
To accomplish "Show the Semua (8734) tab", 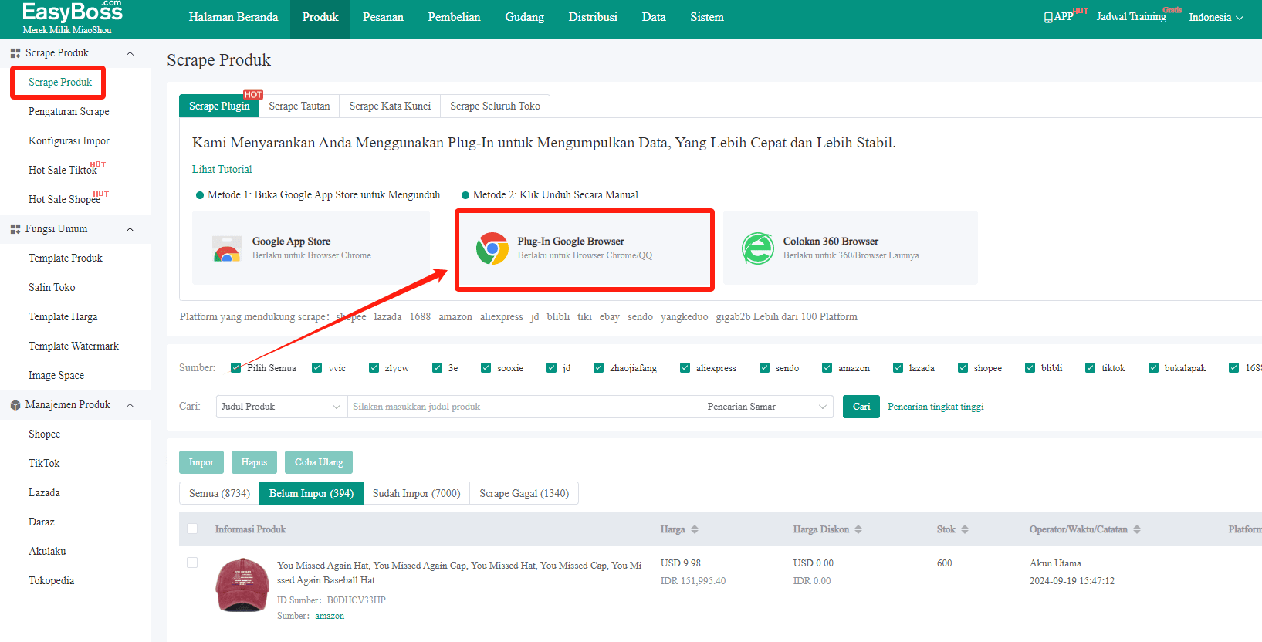I will (219, 493).
